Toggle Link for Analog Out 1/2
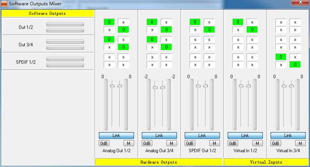This screenshot has height=167, width=310. point(116,135)
